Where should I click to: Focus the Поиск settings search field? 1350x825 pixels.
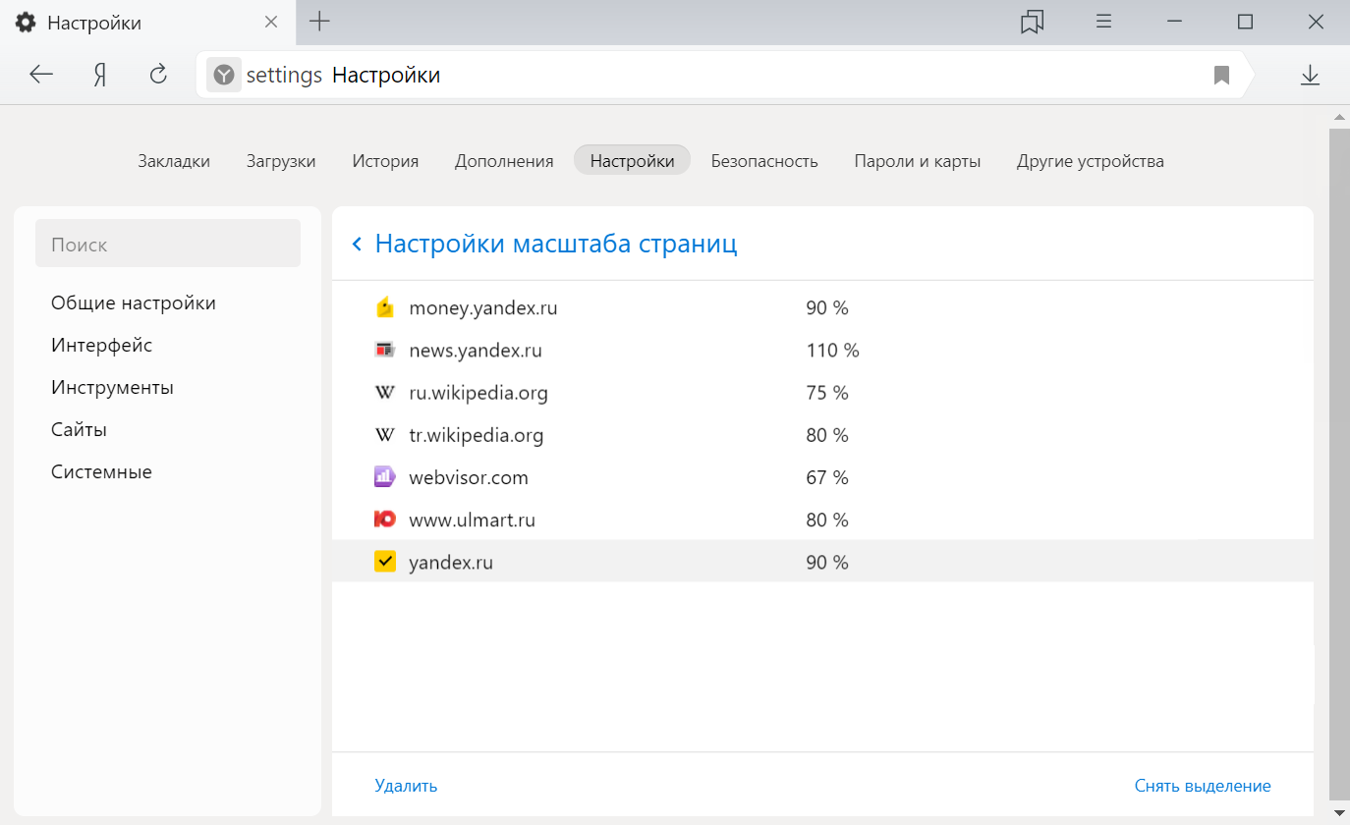pyautogui.click(x=168, y=244)
